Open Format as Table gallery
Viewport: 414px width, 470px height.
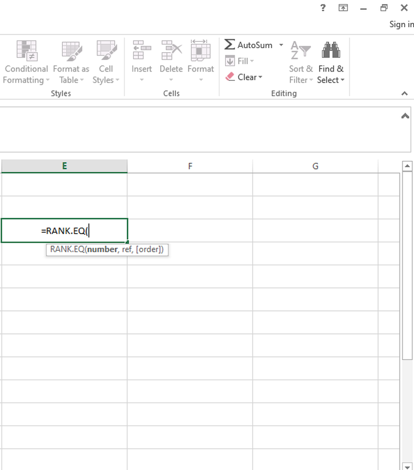pyautogui.click(x=71, y=62)
